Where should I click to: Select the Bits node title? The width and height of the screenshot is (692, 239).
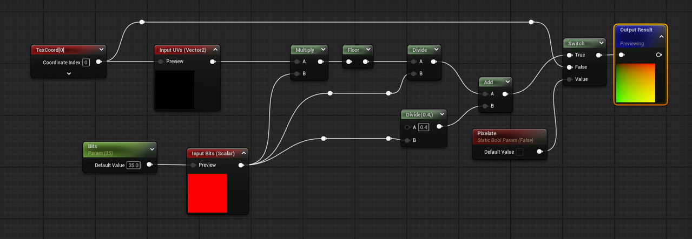tap(93, 146)
